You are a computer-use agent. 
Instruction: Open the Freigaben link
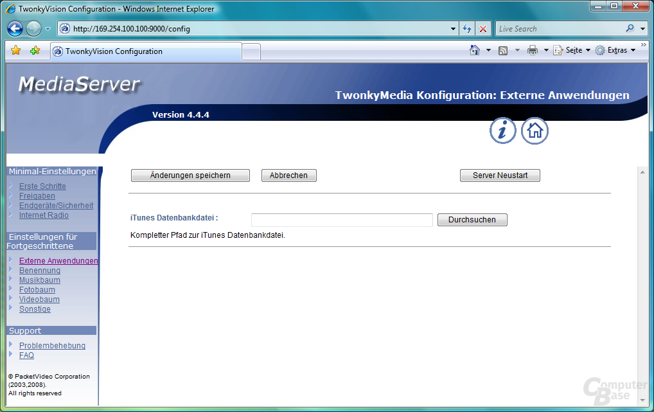[37, 196]
